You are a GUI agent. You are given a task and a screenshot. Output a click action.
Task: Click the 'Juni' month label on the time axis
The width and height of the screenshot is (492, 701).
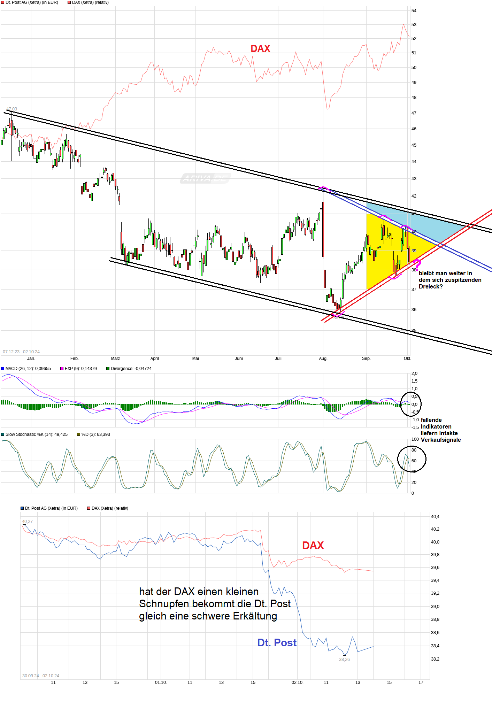click(239, 359)
